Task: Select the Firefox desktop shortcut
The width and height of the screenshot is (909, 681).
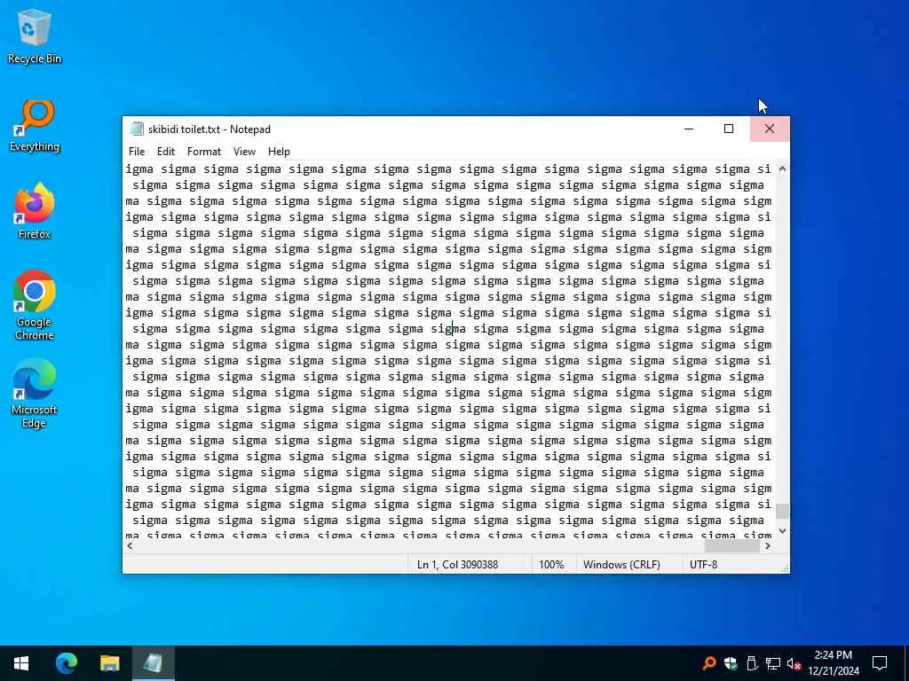Action: tap(35, 211)
